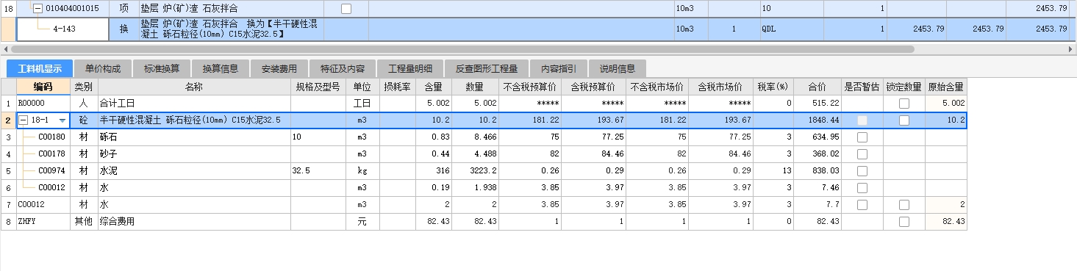Click the 损耗率 column header
Viewport: 1077px width, 271px height.
click(398, 87)
